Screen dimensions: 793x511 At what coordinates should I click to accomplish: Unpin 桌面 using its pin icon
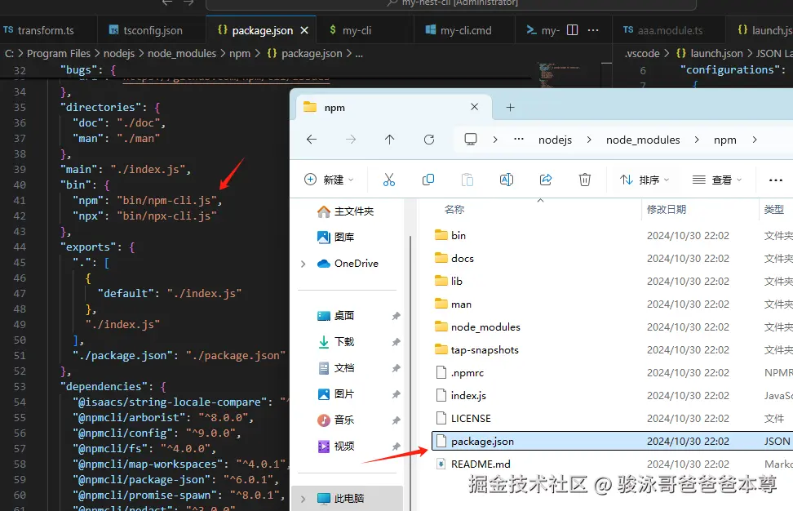coord(396,316)
